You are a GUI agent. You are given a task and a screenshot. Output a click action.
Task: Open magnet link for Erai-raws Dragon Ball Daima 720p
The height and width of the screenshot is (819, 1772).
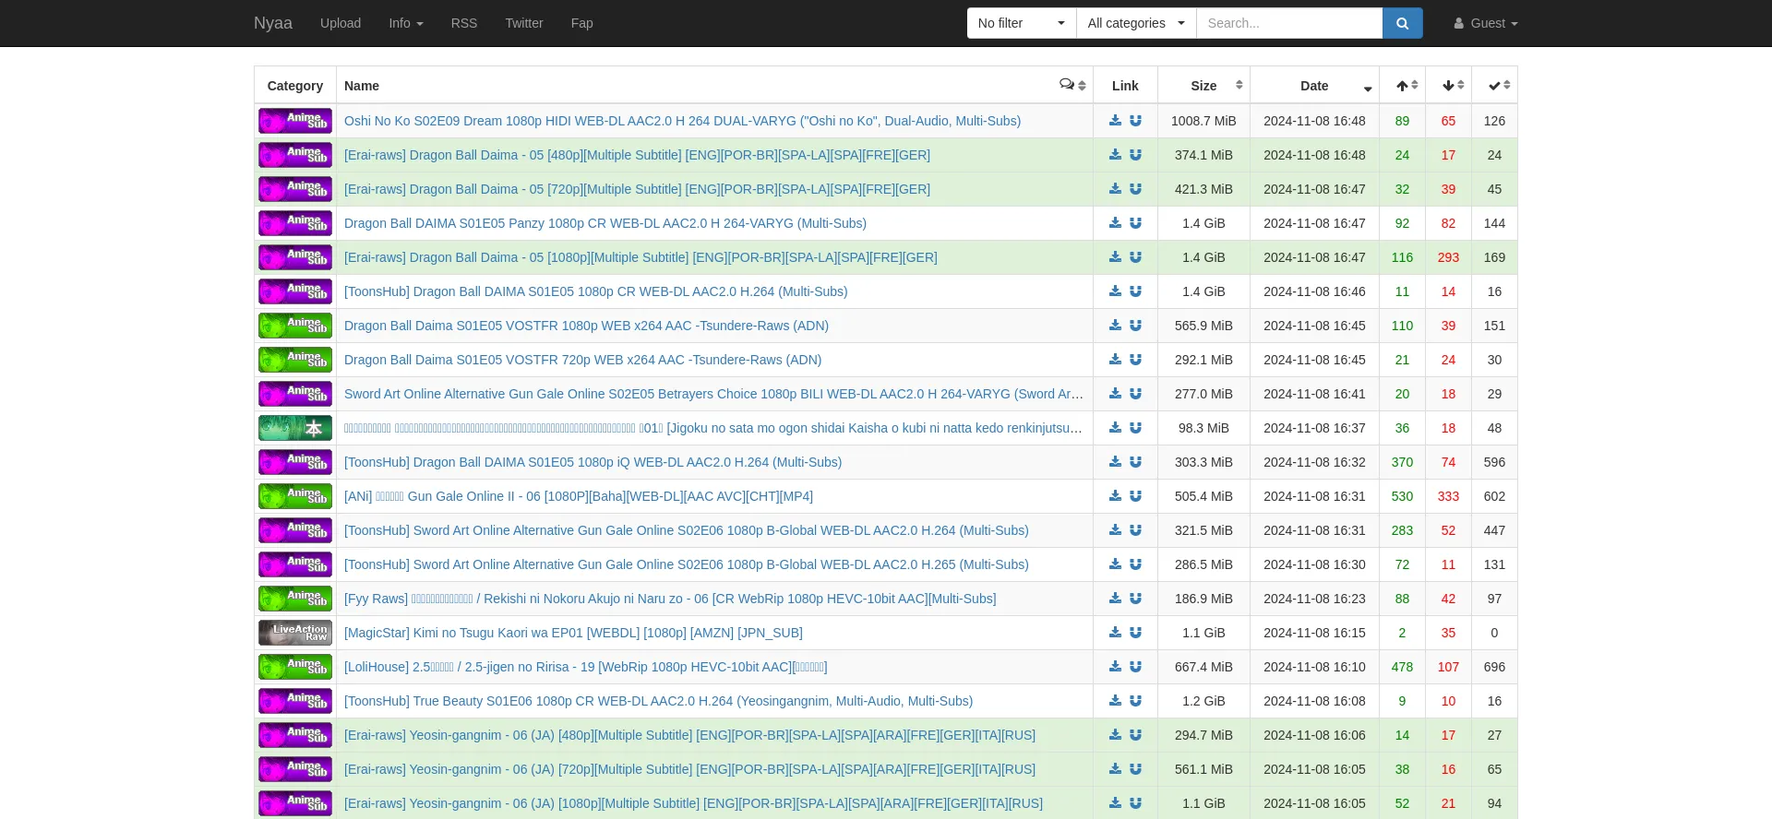(x=1135, y=189)
